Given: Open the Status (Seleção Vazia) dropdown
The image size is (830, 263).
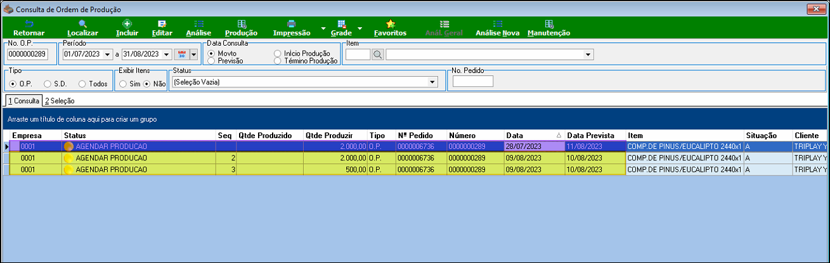Looking at the screenshot, I should pyautogui.click(x=432, y=82).
